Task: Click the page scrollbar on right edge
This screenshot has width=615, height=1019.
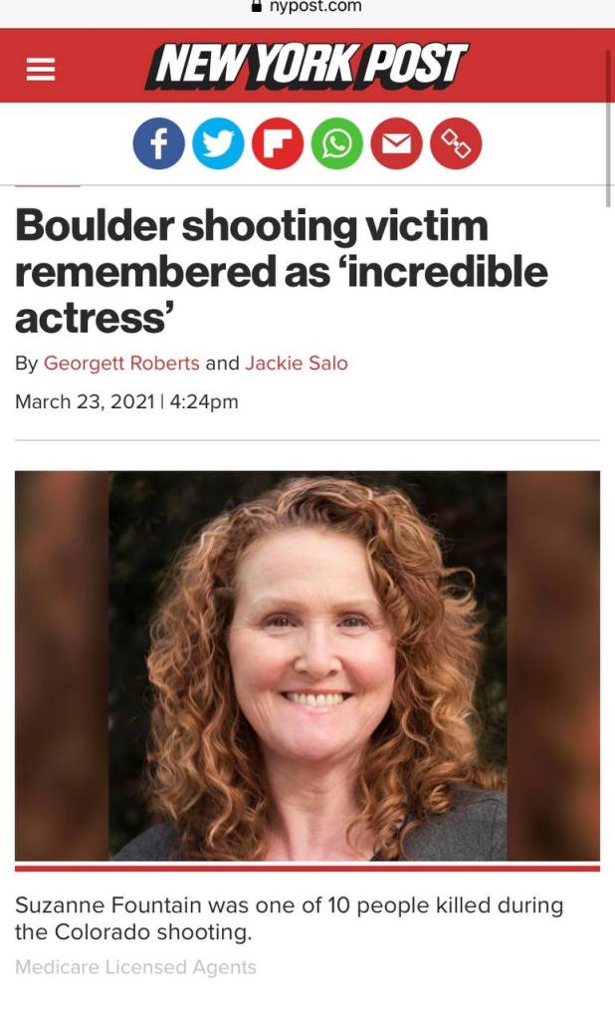Action: pos(608,127)
